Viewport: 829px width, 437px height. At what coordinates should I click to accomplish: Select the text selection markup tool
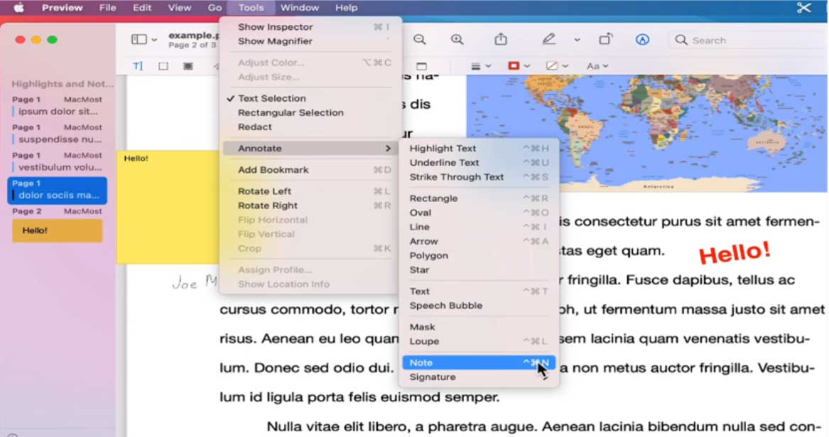(x=138, y=66)
